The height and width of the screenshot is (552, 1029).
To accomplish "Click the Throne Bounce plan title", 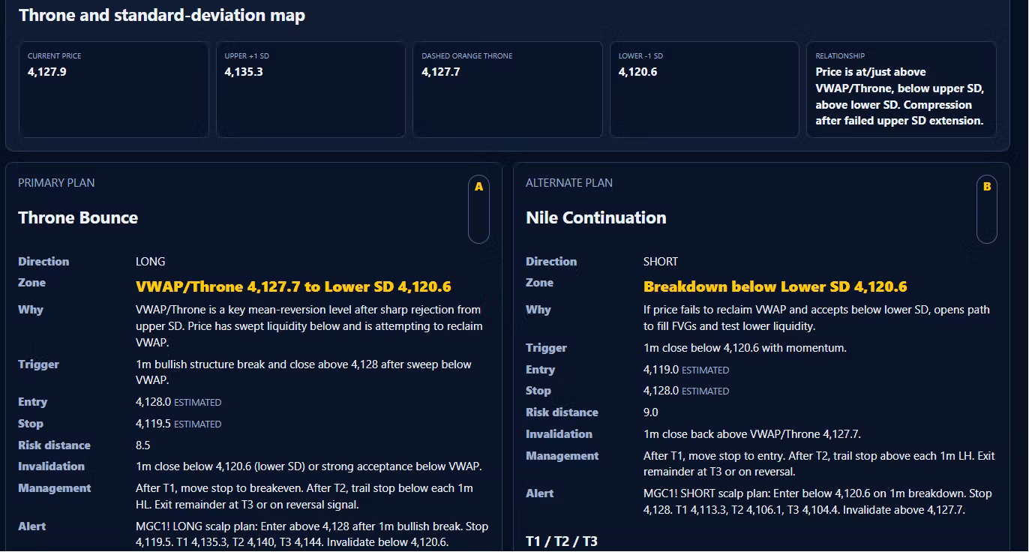I will [x=78, y=217].
